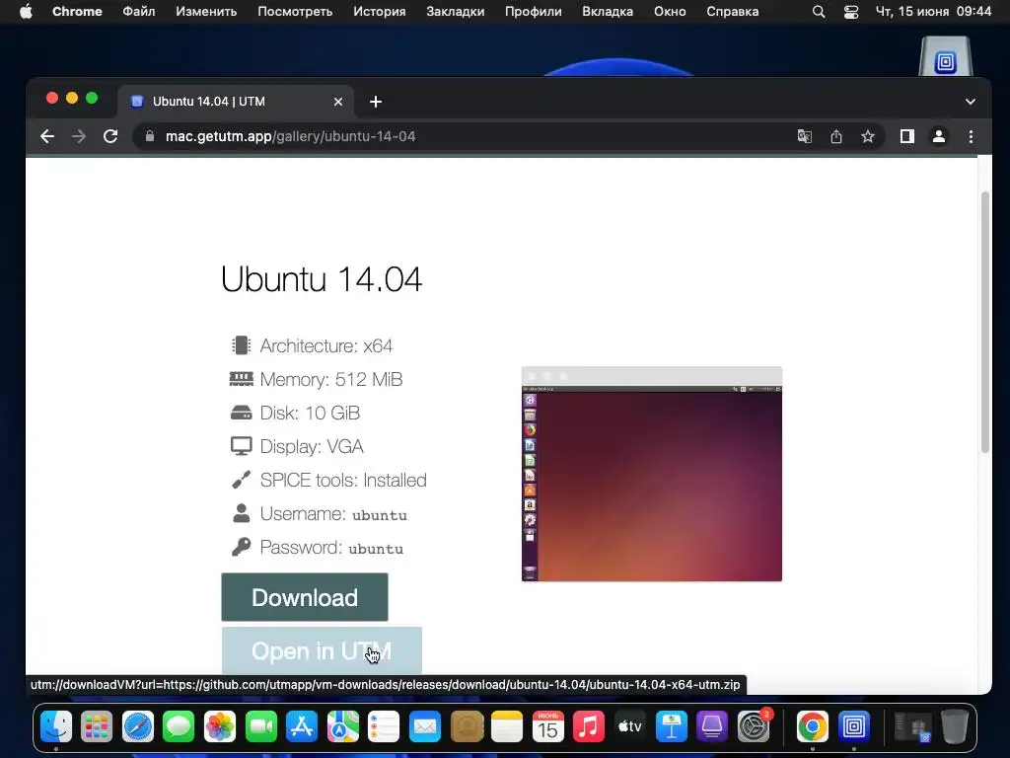
Task: Click the Disk: 10 GiB text
Action: tap(310, 413)
